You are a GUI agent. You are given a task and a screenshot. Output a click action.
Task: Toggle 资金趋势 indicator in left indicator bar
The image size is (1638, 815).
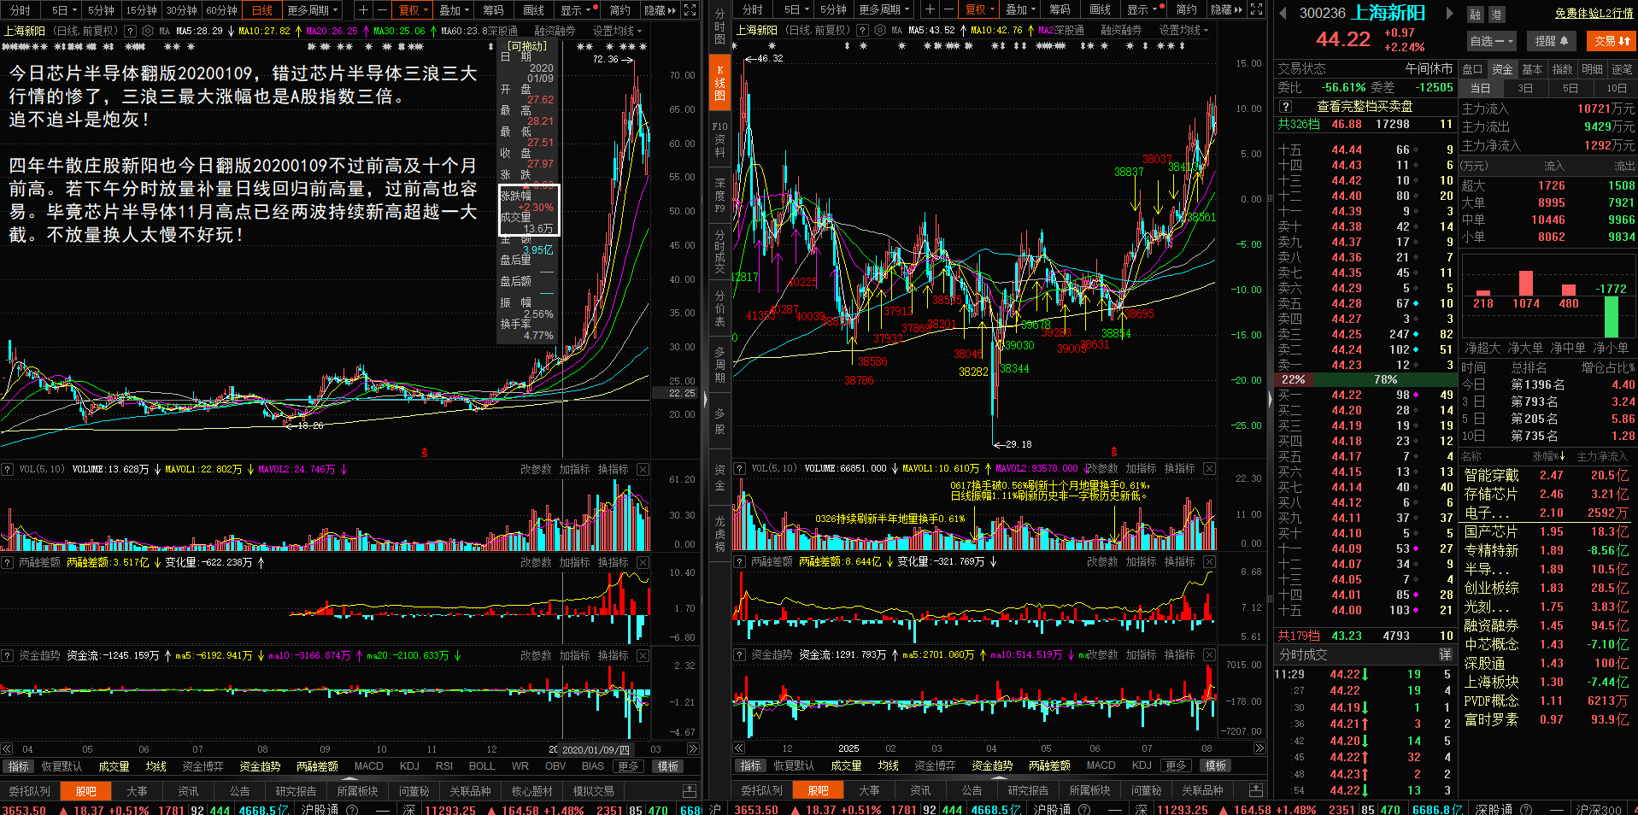tap(260, 766)
